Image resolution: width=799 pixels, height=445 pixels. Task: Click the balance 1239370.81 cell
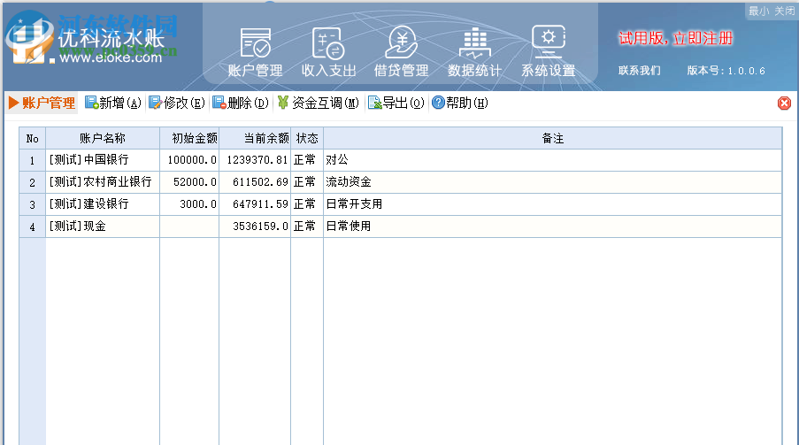(255, 160)
